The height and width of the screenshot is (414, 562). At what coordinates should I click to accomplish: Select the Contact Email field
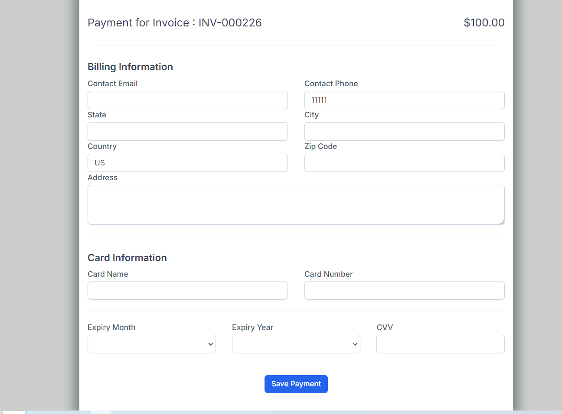pos(187,100)
